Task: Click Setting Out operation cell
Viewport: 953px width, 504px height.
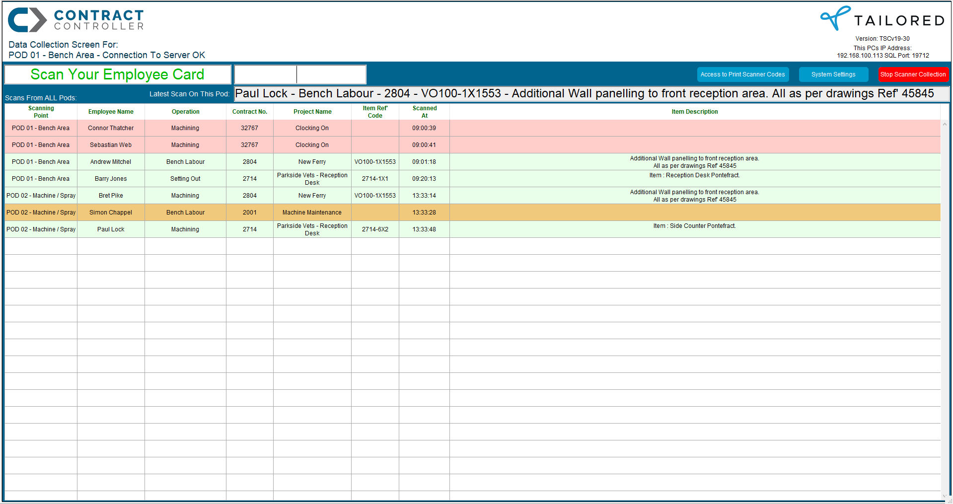Action: 185,179
